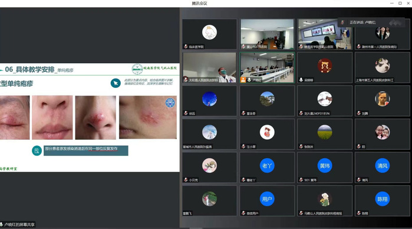Viewport: 412px width, 229px height.
Task: Click the mother and child selfie avatar
Action: pyautogui.click(x=383, y=132)
